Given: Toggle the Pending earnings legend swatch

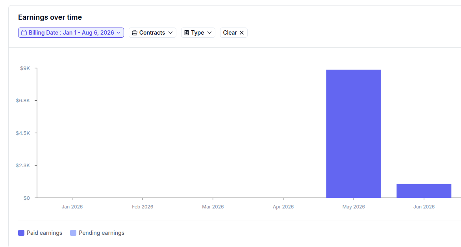Looking at the screenshot, I should (73, 233).
